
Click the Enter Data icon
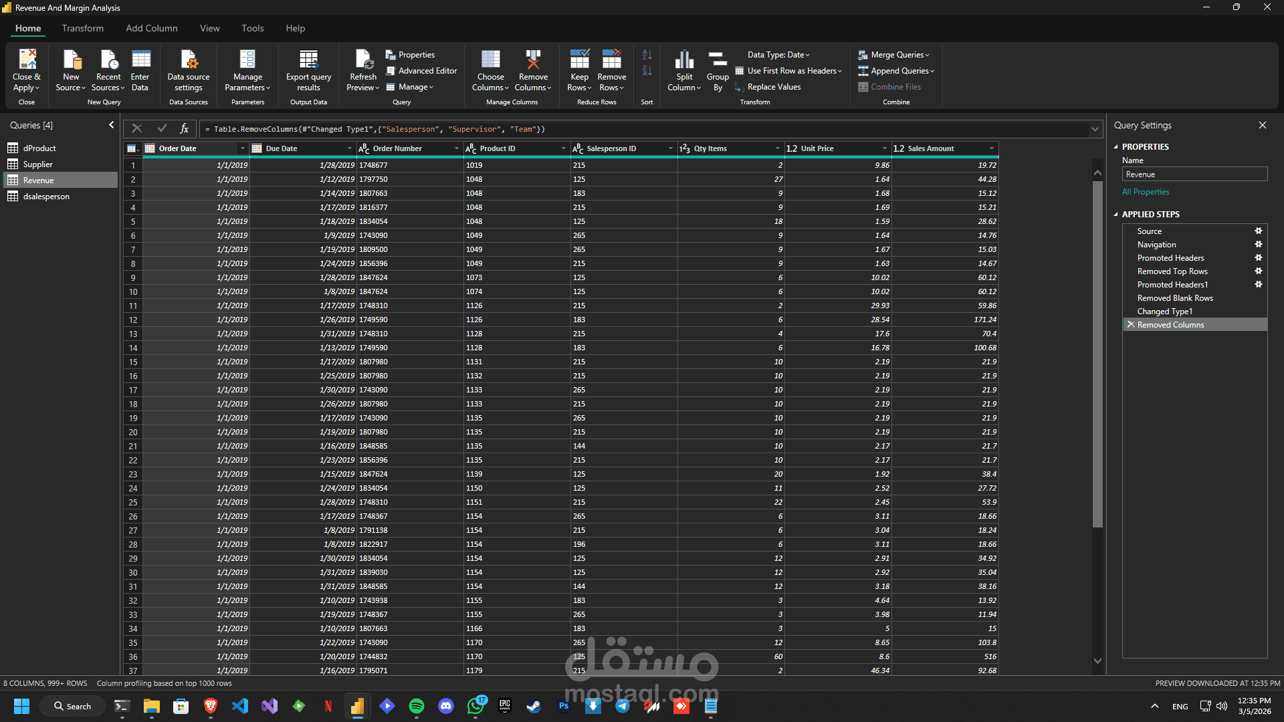pos(140,59)
